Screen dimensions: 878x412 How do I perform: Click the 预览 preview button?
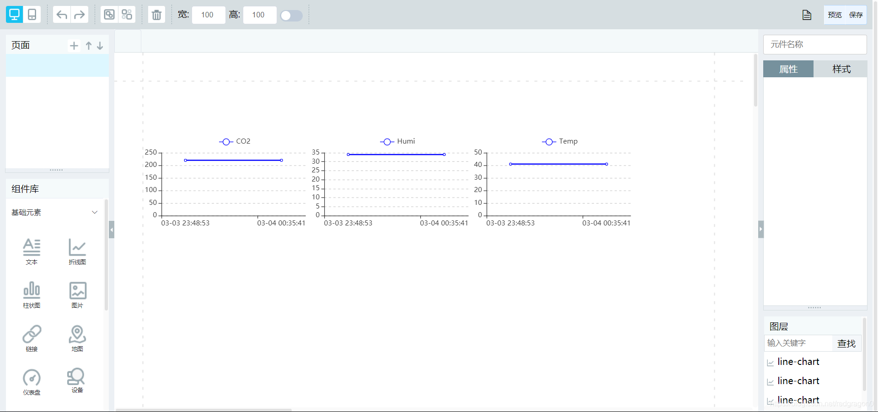pyautogui.click(x=835, y=15)
